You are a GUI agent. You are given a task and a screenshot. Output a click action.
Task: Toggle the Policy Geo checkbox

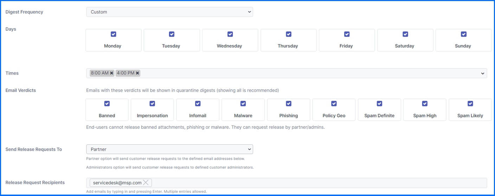[x=334, y=104]
